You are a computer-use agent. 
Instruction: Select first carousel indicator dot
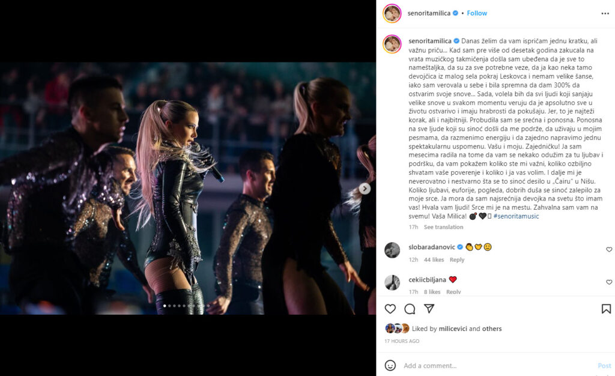[165, 306]
